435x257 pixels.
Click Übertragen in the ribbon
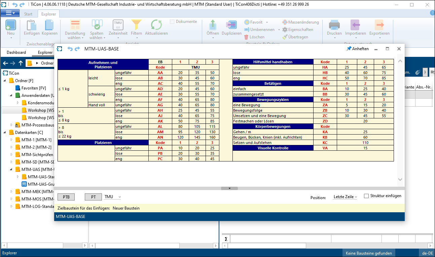click(x=295, y=37)
